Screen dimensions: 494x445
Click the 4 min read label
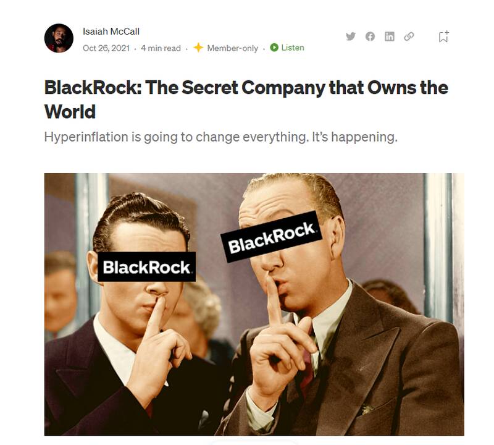click(161, 48)
